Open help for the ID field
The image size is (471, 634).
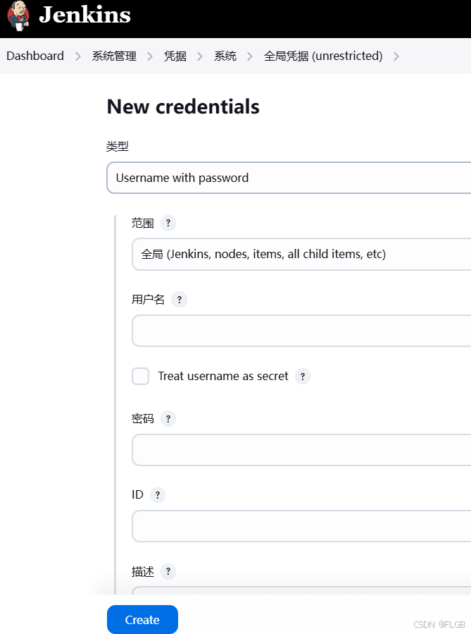coord(157,494)
